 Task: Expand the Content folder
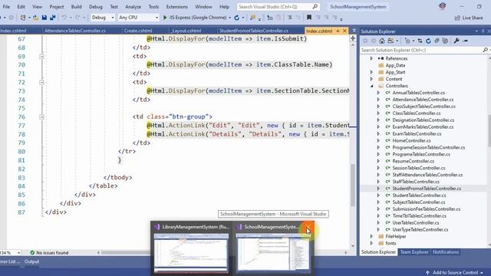coord(371,79)
